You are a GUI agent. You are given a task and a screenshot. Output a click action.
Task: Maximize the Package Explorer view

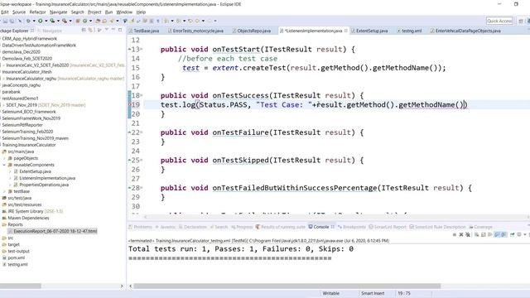(x=120, y=30)
